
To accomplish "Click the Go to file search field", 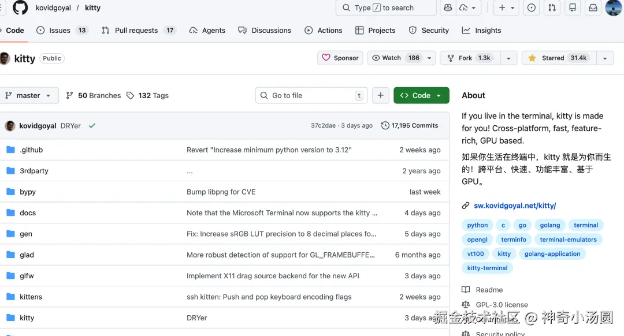I will 311,95.
